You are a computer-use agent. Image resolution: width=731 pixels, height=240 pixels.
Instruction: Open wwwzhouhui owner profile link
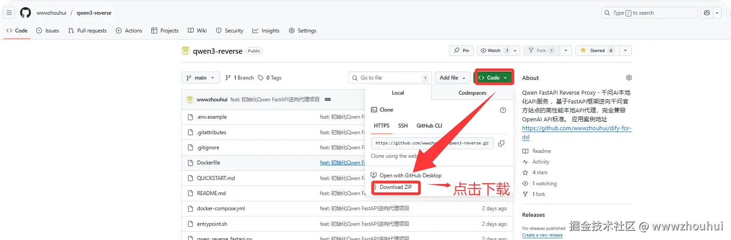point(51,13)
